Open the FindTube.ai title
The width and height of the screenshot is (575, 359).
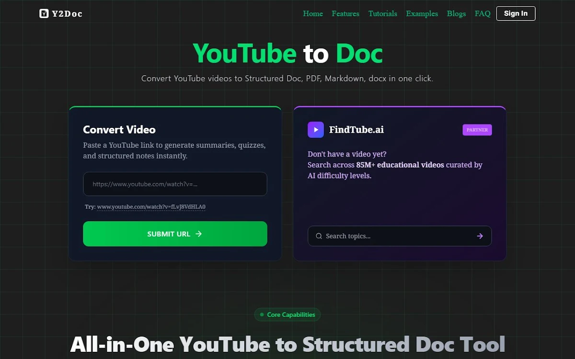[x=356, y=130]
